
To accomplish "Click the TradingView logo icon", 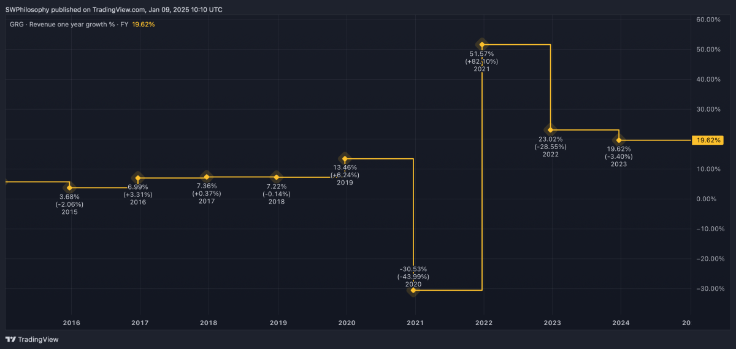I will click(x=10, y=339).
